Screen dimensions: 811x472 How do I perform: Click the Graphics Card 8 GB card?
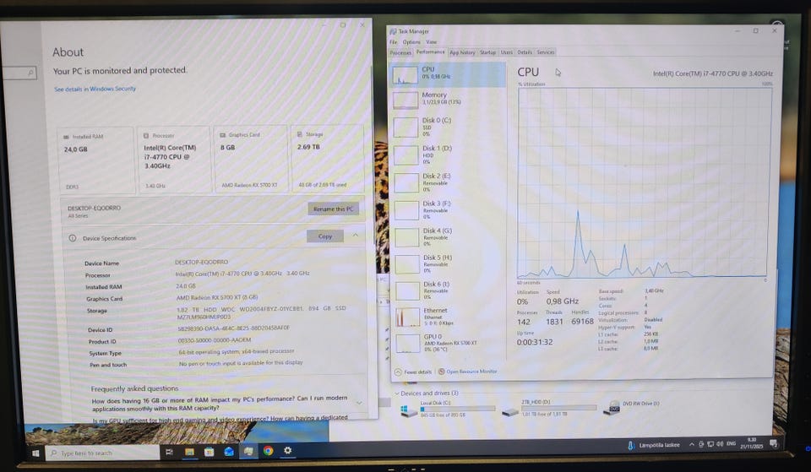click(250, 159)
